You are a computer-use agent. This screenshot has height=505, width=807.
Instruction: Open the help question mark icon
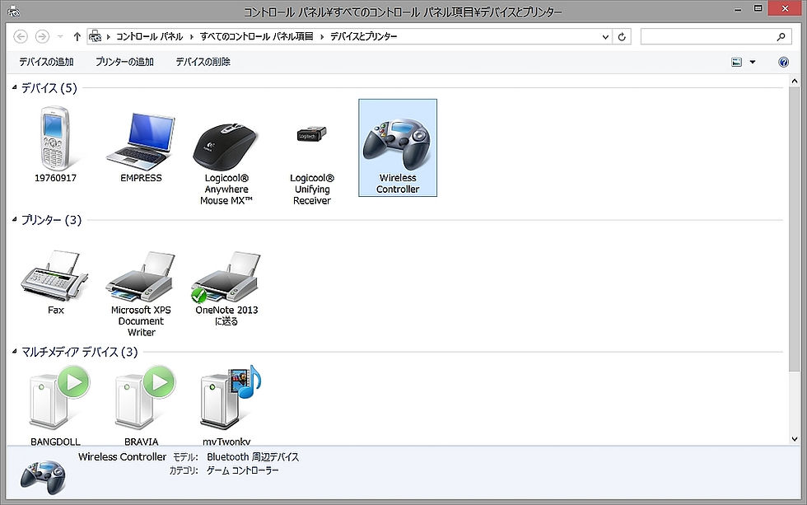783,63
